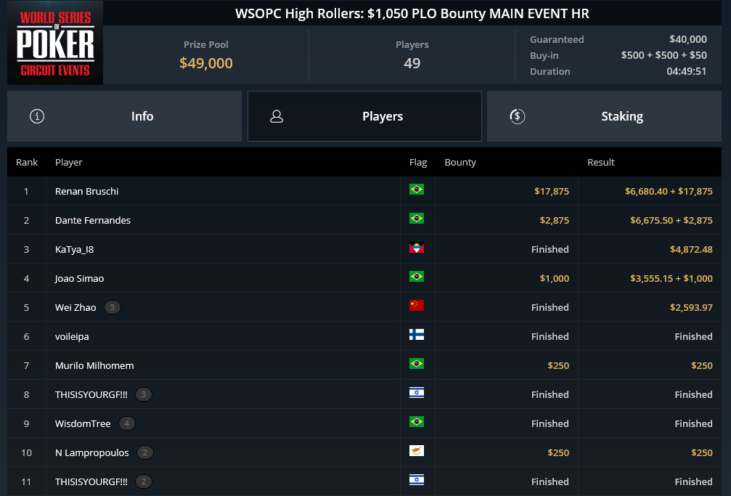Viewport: 731px width, 496px height.
Task: Click the tournament title 'WSOPC High Rollers: $1,050 PLO Bounty MAIN EVENT HR'
Action: pos(412,14)
